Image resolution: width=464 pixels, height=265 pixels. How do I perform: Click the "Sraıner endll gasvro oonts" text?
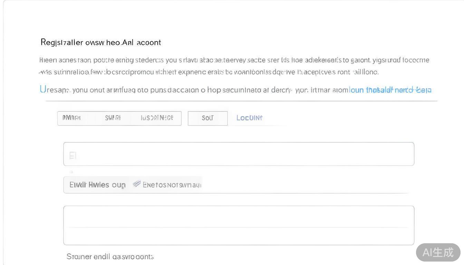click(x=110, y=257)
